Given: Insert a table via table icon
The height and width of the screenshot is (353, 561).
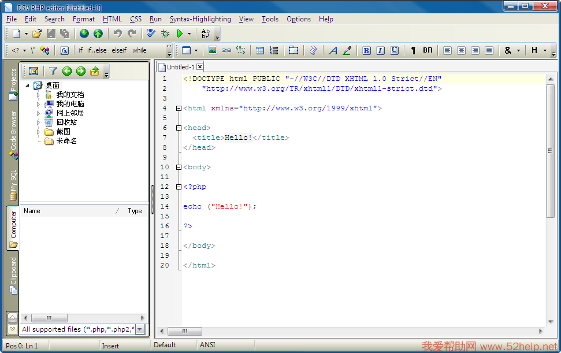Looking at the screenshot, I should point(260,50).
